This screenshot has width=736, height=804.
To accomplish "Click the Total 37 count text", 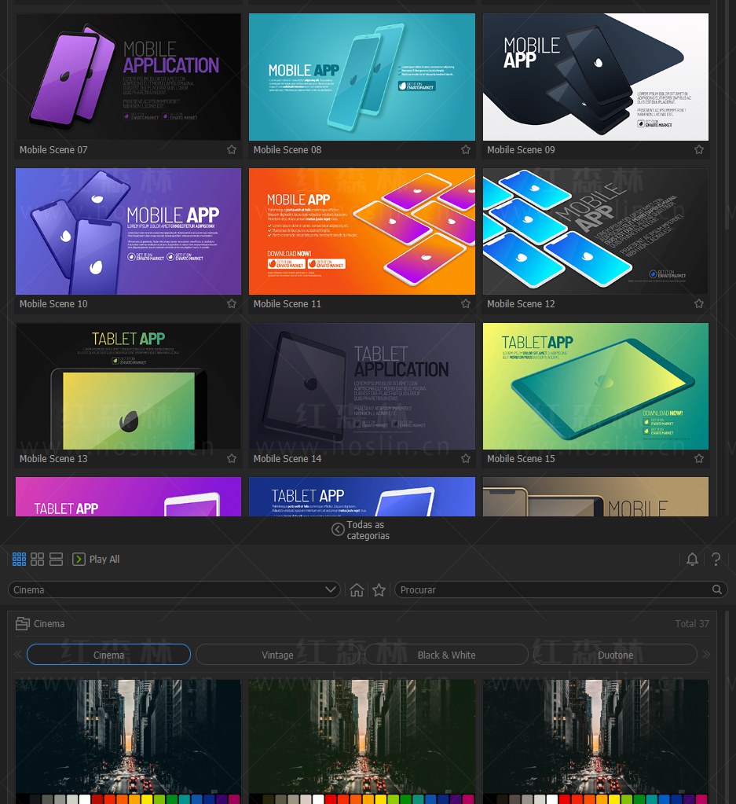I will pyautogui.click(x=692, y=623).
